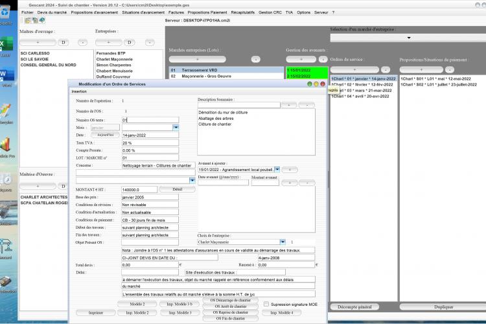Select CONSEIL GENERAL DU NORD entry
This screenshot has height=324, width=486.
[x=49, y=65]
